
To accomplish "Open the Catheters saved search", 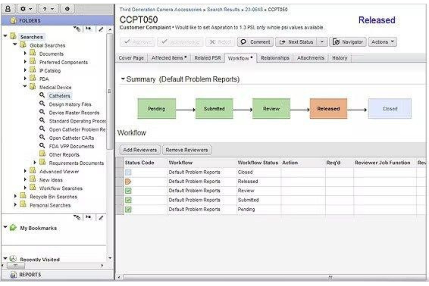I will click(59, 96).
